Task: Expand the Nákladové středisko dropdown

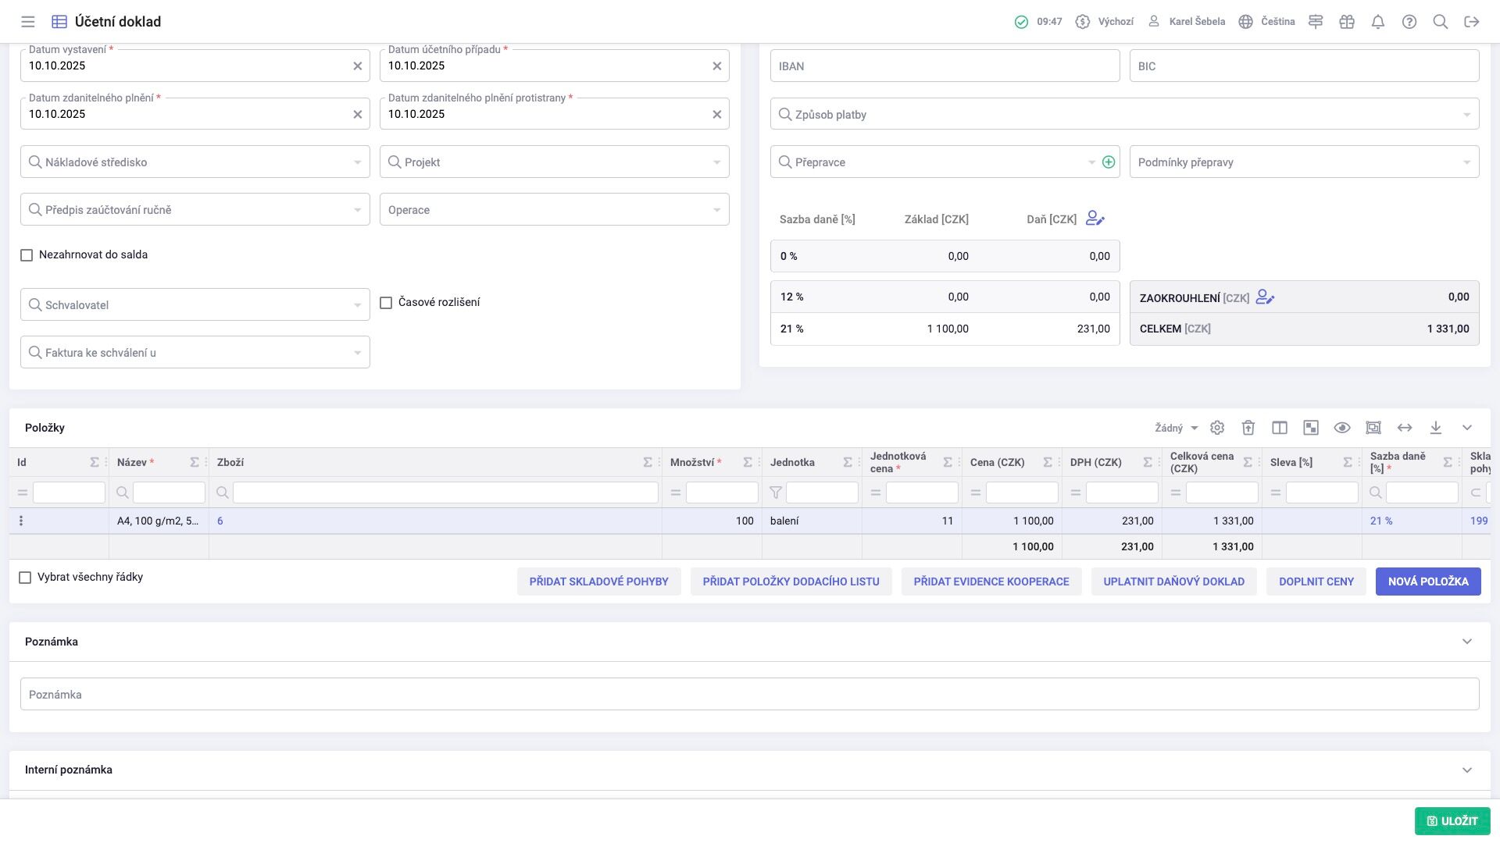Action: (x=195, y=162)
